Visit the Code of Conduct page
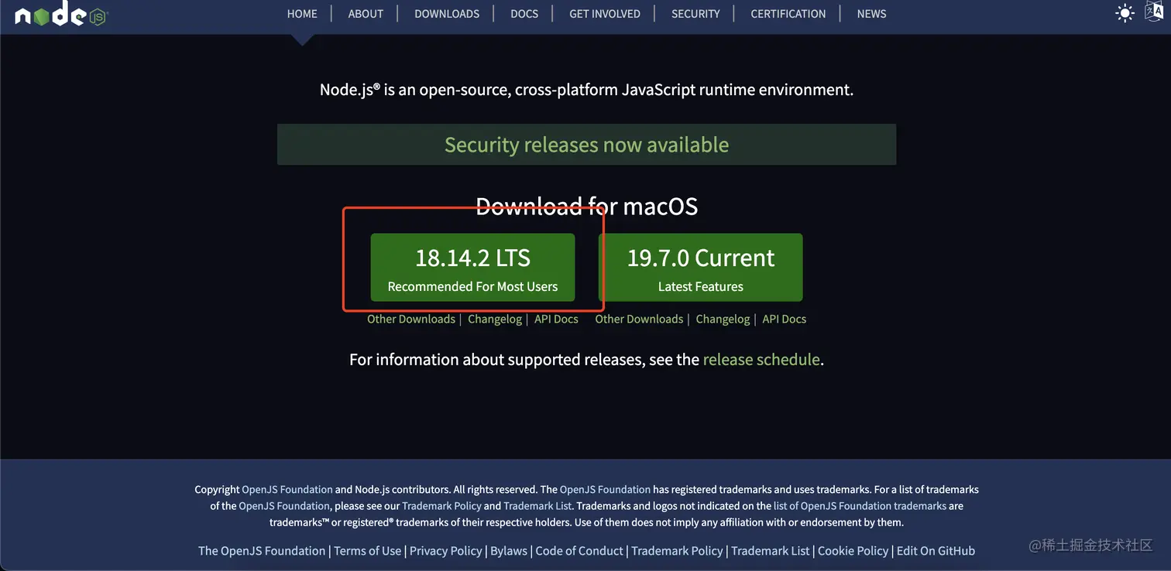The image size is (1171, 571). click(579, 550)
